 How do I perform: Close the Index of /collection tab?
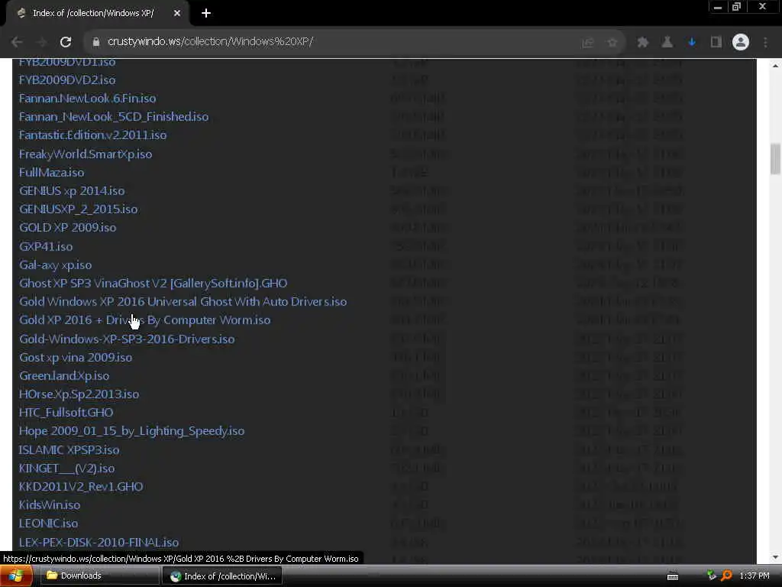click(x=177, y=14)
